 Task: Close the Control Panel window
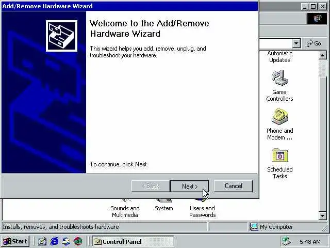(322, 7)
